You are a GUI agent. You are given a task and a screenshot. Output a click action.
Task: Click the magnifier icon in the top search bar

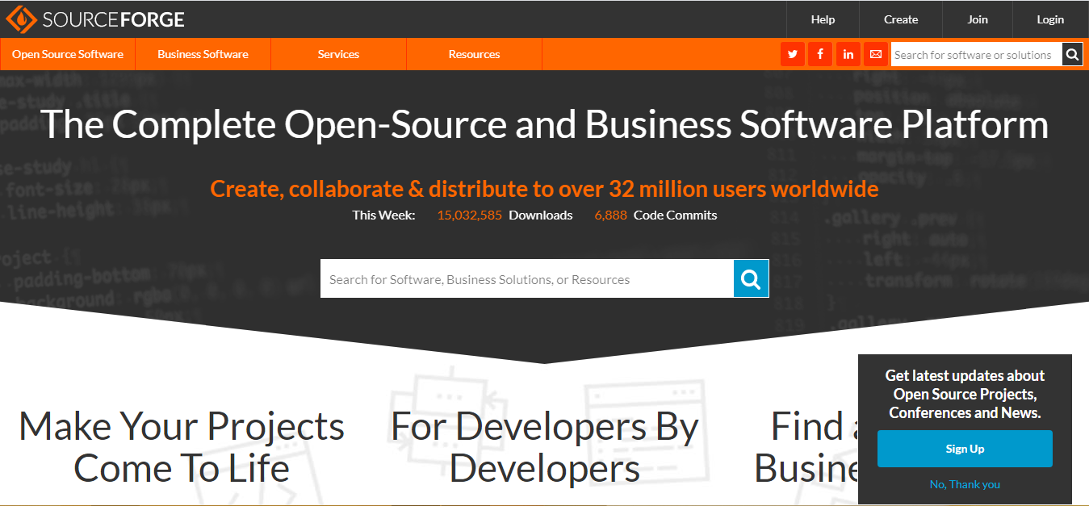tap(1072, 53)
